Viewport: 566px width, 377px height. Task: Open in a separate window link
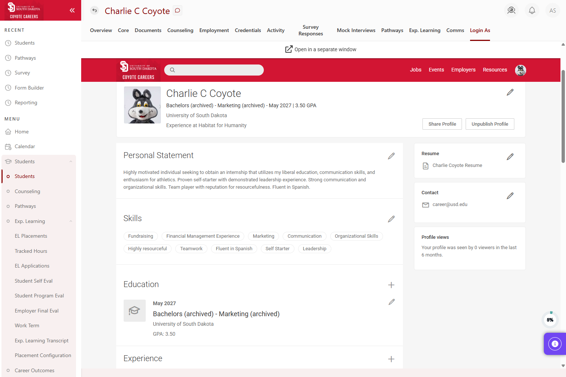(x=321, y=49)
